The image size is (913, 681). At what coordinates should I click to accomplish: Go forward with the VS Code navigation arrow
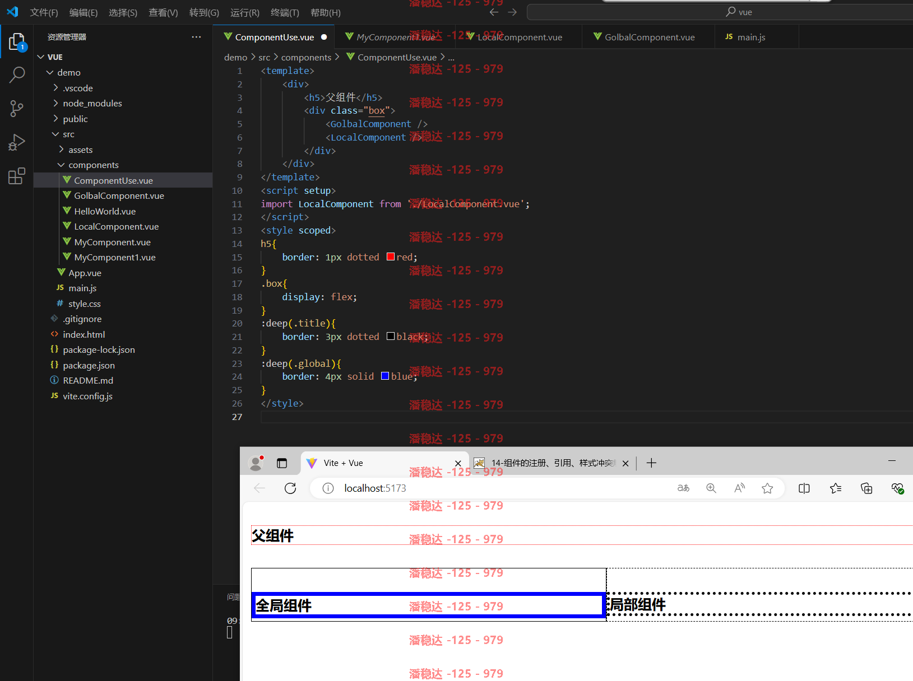512,12
